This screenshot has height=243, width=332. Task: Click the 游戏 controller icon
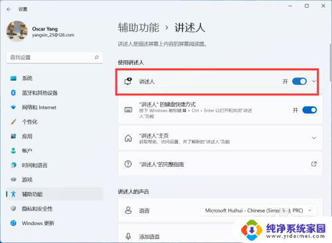click(13, 179)
